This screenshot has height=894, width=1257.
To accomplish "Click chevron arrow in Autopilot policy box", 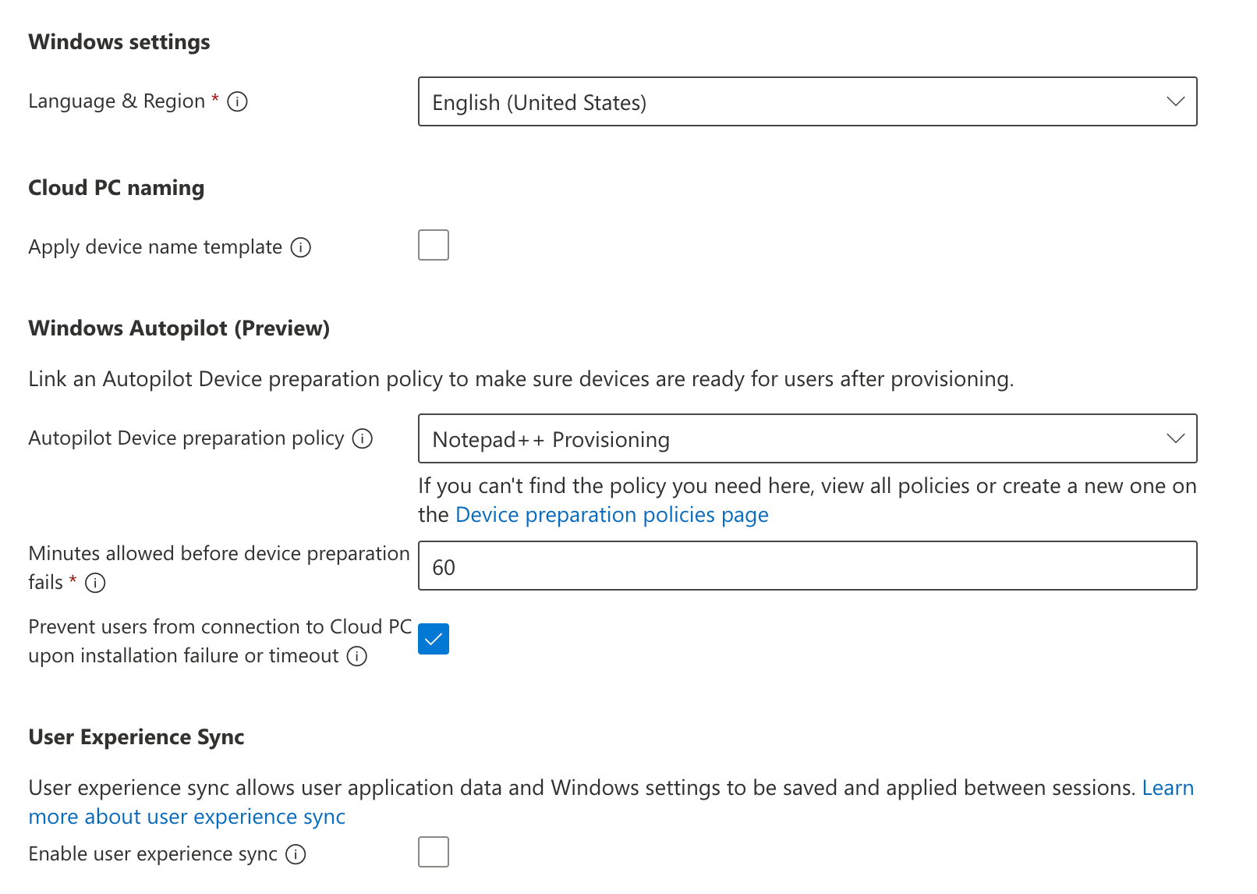I will pos(1175,438).
